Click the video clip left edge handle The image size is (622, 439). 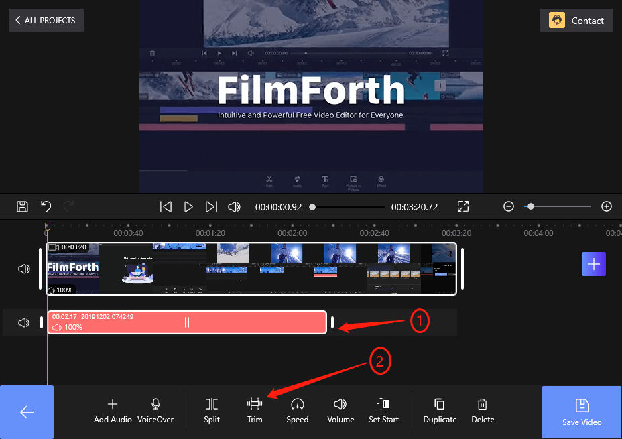pos(40,269)
